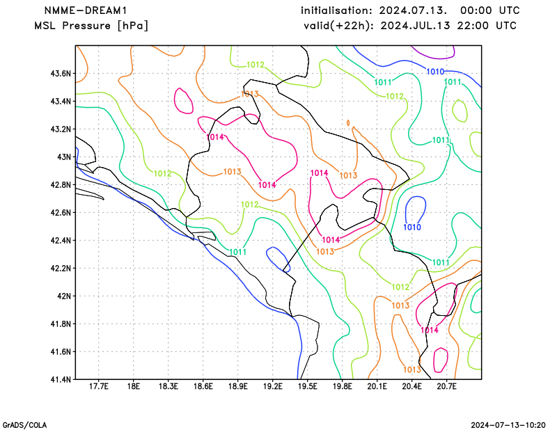This screenshot has height=430, width=557.
Task: Click the 41.6N latitude axis label
Action: pos(61,352)
